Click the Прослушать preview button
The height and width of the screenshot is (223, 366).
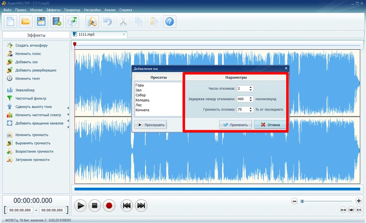[151, 125]
